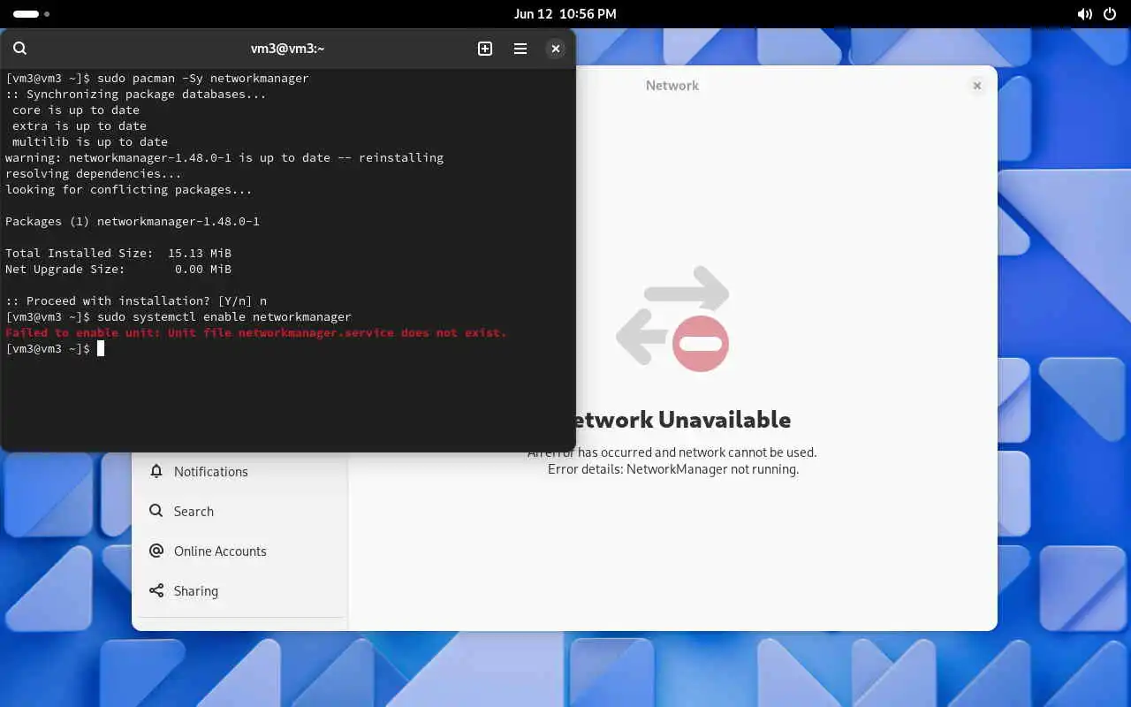This screenshot has width=1131, height=707.
Task: Open Online Accounts in Settings sidebar
Action: click(x=239, y=551)
